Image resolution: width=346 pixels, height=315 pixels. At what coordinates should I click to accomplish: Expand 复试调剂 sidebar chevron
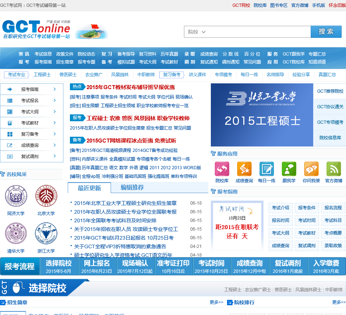[55, 156]
